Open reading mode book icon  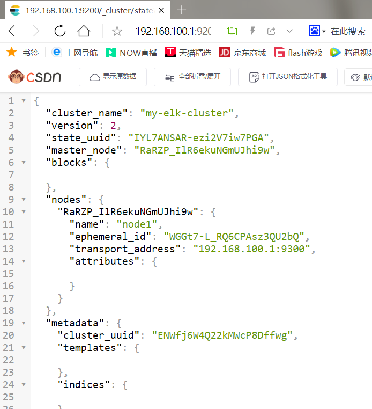pos(232,31)
